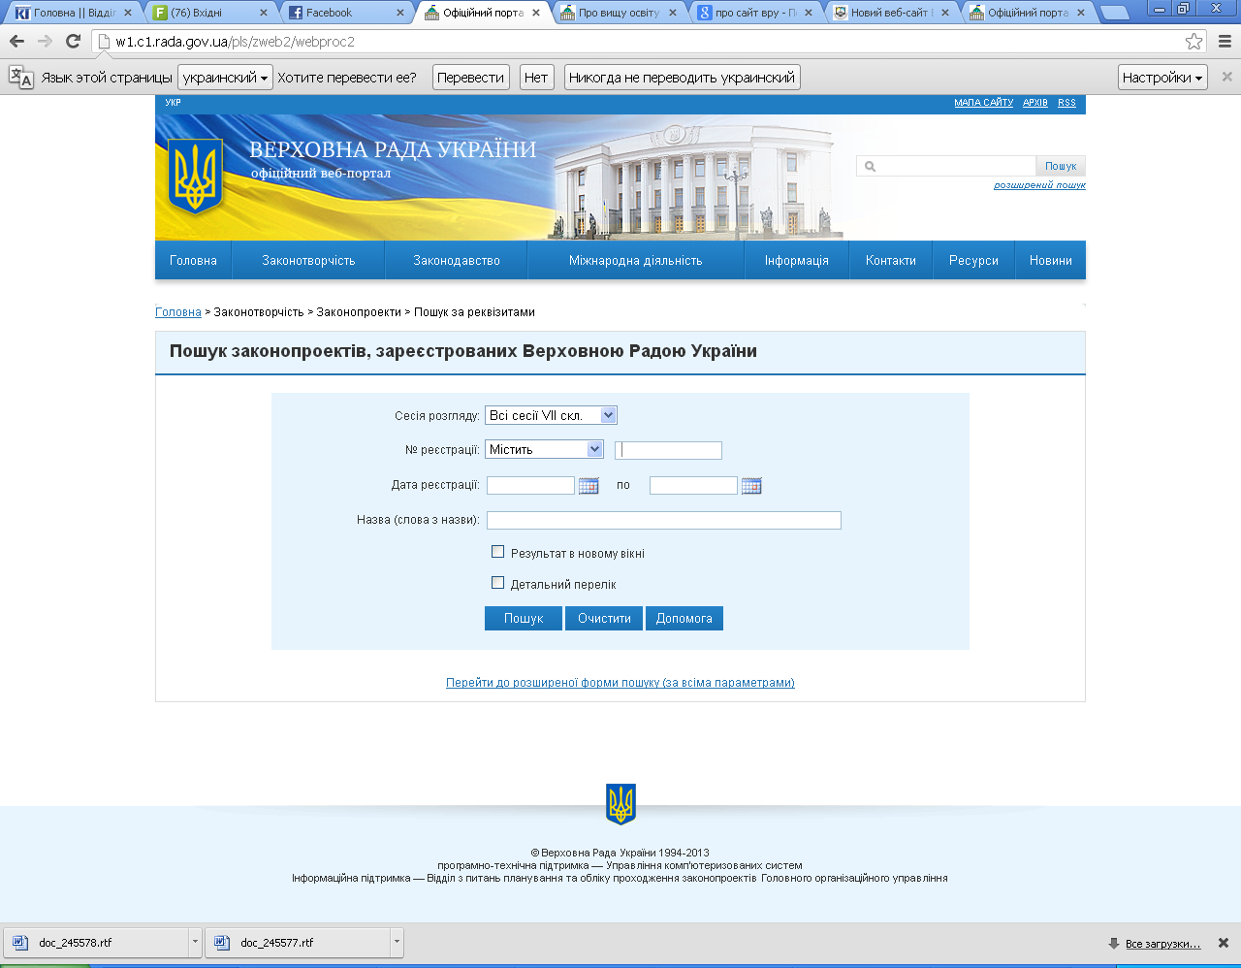
Task: Open 'розширений пошук' link
Action: (x=1039, y=185)
